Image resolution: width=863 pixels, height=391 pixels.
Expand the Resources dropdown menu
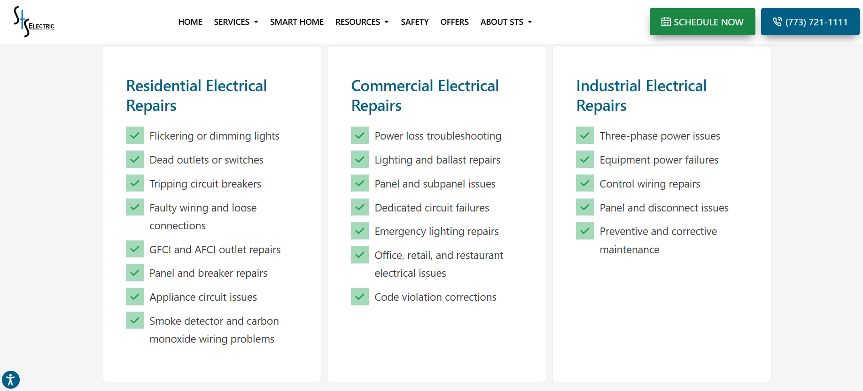click(x=362, y=22)
